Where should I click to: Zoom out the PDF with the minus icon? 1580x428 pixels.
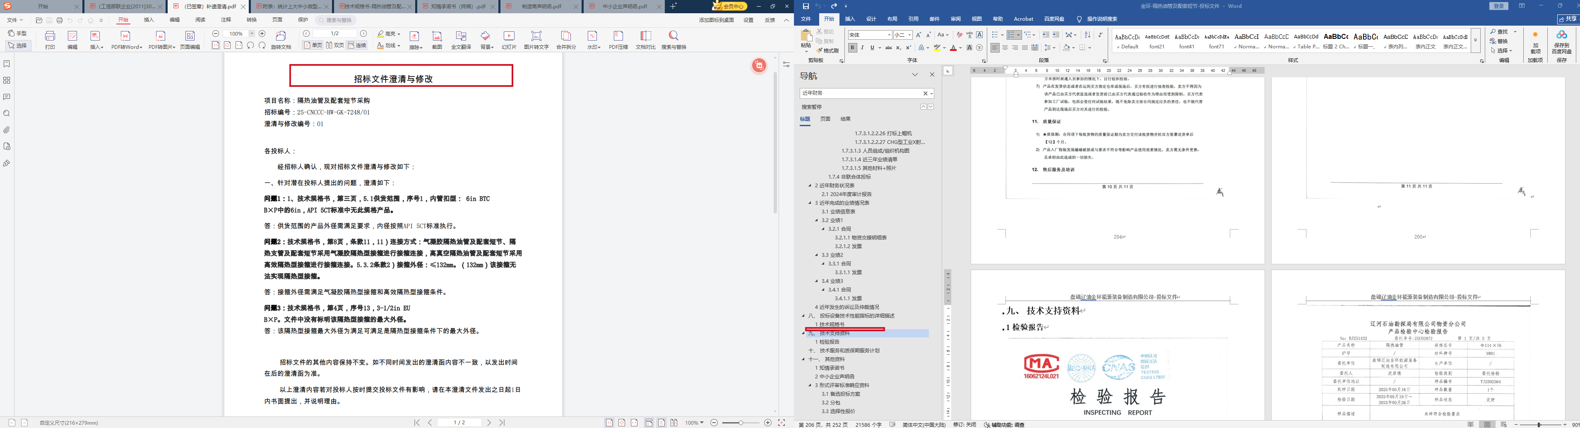pyautogui.click(x=216, y=34)
